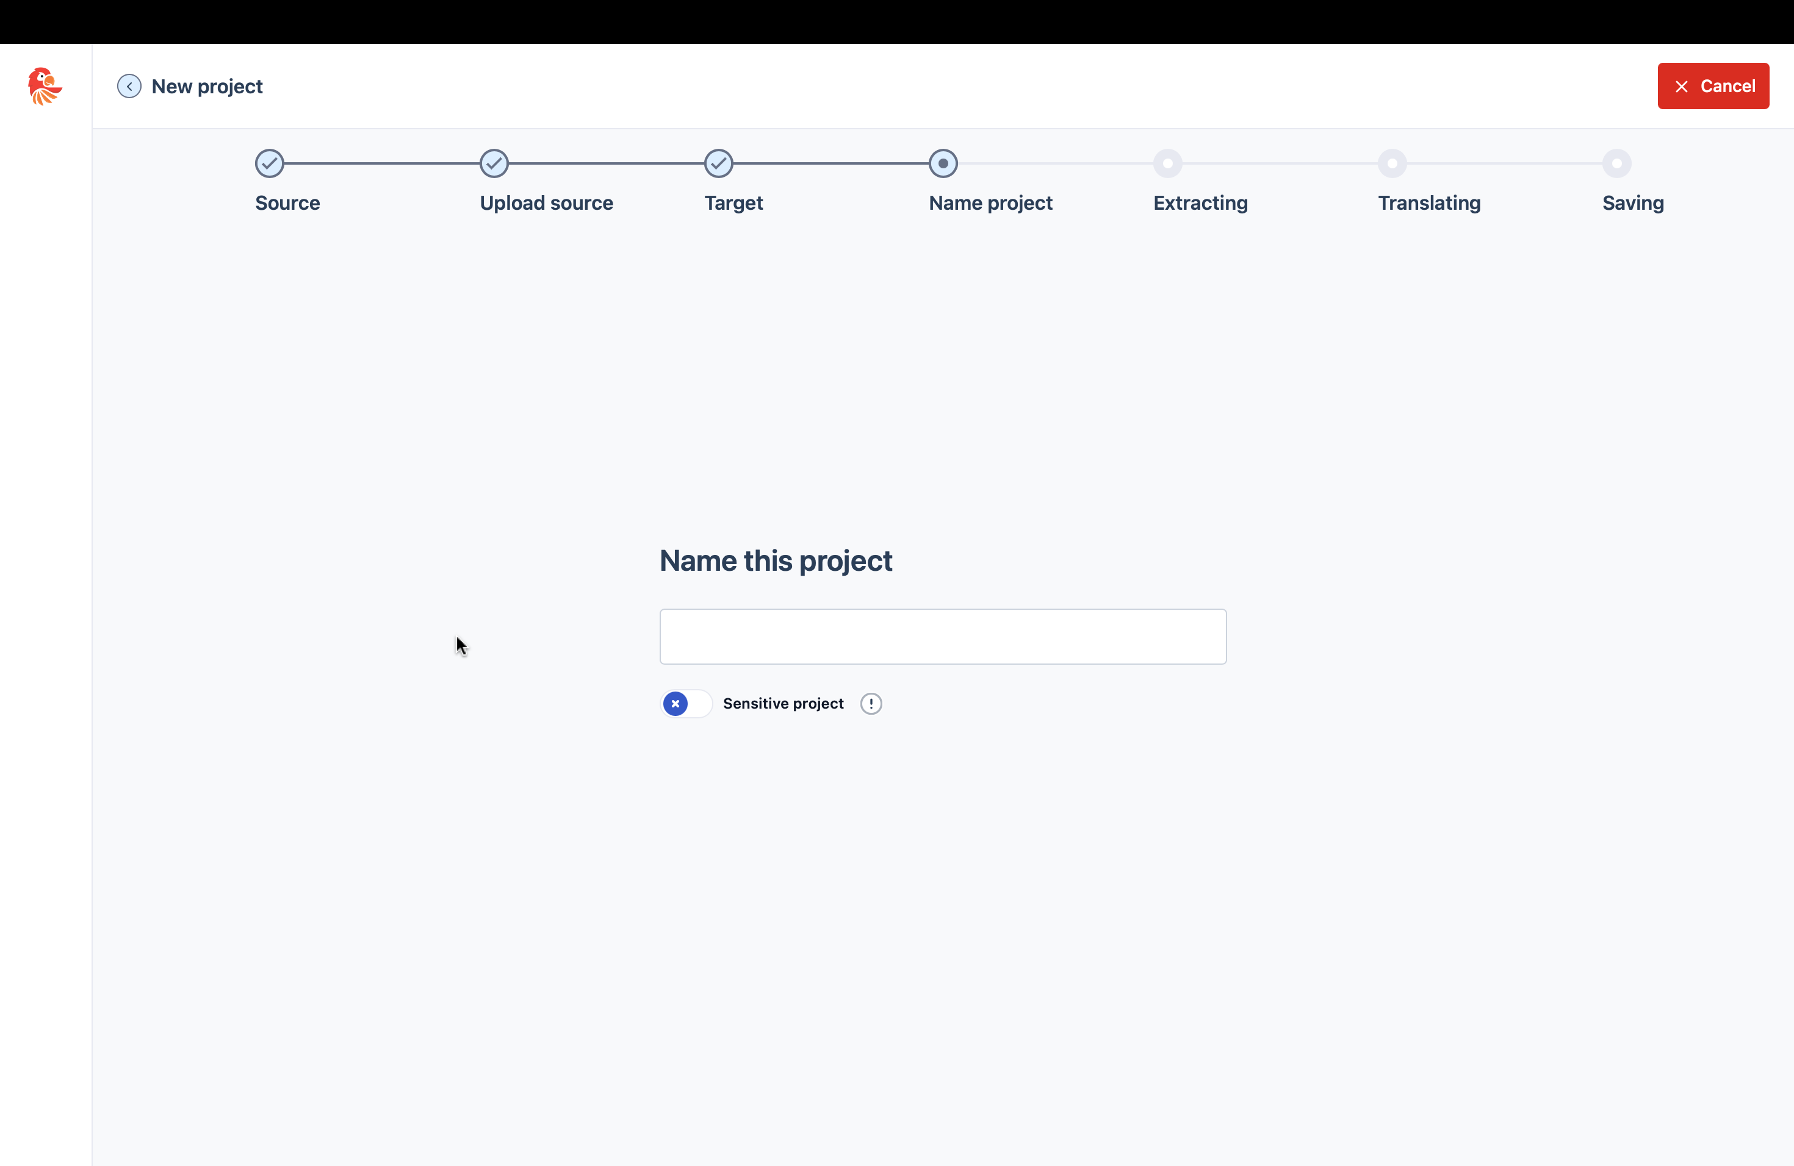Click the Source step checkmark circle
Screen dimensions: 1794x1166
click(269, 163)
